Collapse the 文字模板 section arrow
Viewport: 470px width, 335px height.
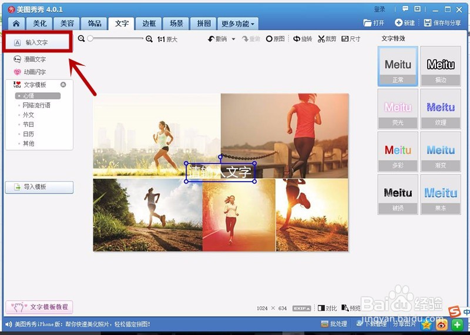click(x=63, y=85)
